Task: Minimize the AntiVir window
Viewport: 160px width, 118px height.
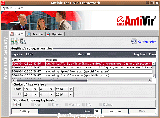Action: point(148,3)
